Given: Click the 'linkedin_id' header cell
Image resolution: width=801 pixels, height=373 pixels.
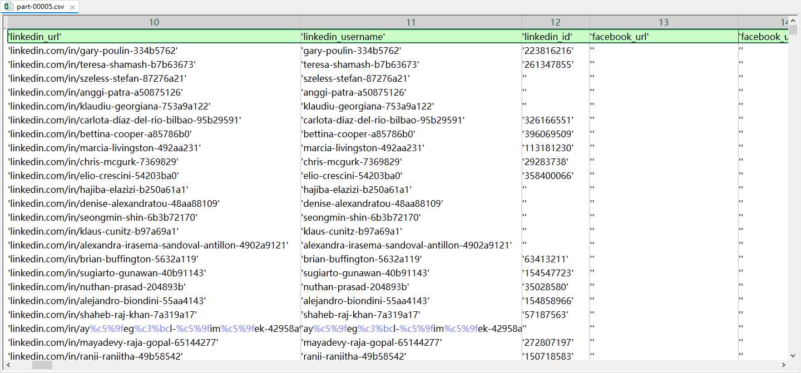Looking at the screenshot, I should [x=556, y=37].
